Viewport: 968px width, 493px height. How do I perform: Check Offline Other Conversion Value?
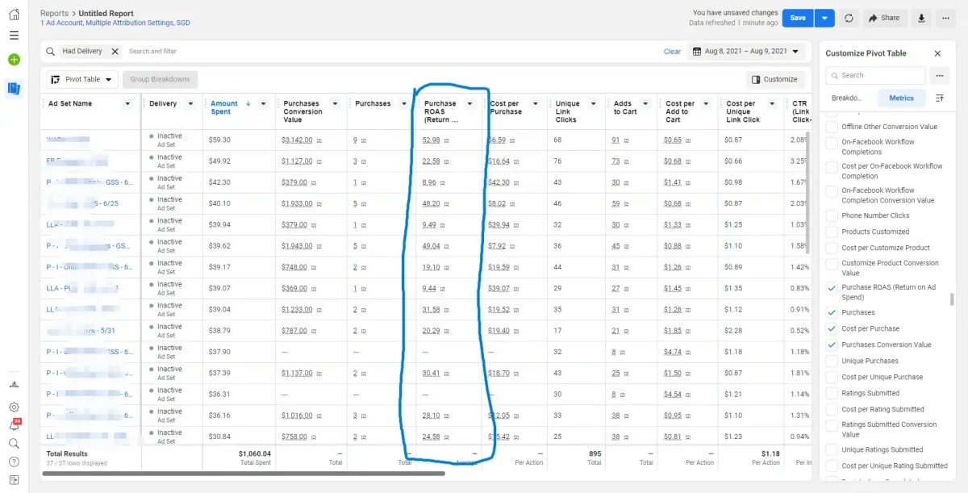tap(832, 127)
